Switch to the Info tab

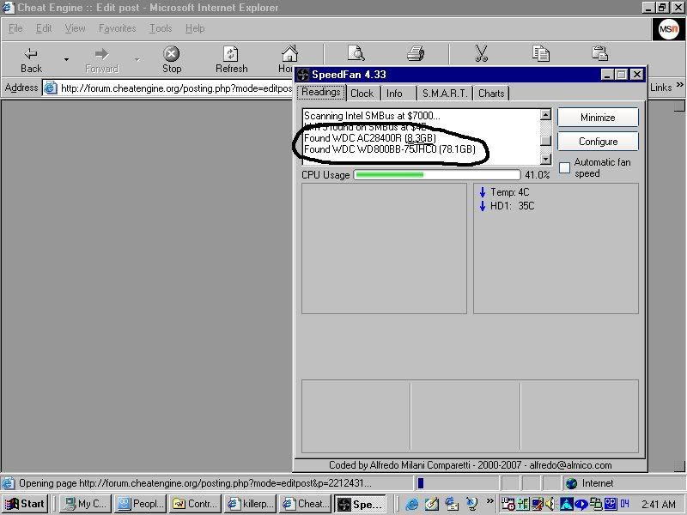pyautogui.click(x=394, y=94)
